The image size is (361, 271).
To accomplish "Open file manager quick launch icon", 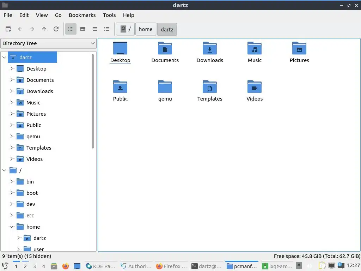I will point(54,266).
